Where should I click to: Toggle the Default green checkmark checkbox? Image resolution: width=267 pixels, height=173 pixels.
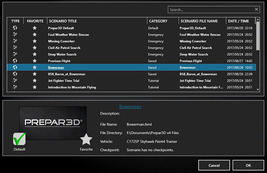point(19,139)
